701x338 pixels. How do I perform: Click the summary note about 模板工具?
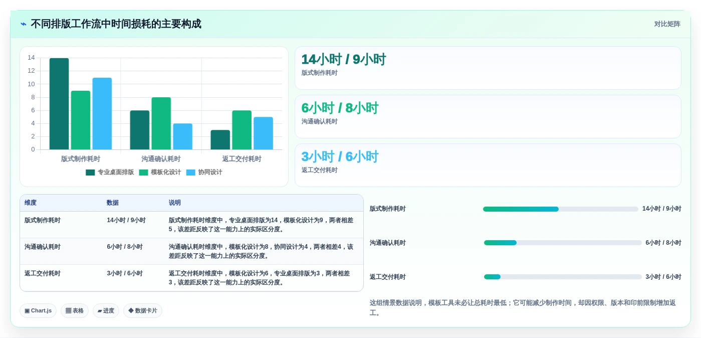click(x=525, y=308)
